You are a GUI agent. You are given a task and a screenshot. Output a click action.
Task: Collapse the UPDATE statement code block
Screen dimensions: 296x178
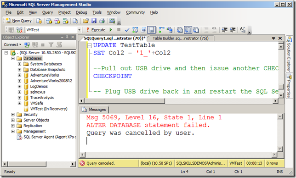[90, 45]
